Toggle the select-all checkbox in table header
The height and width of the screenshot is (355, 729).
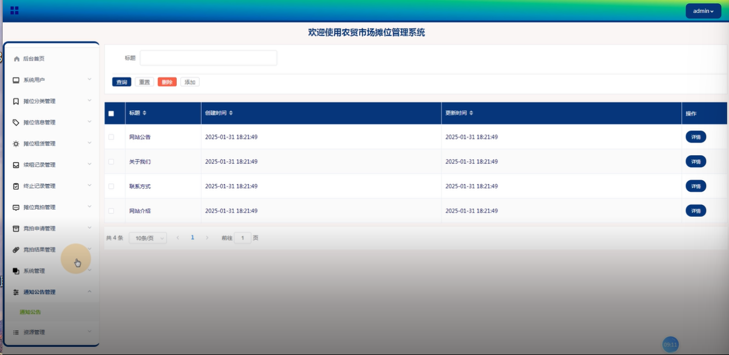tap(111, 114)
